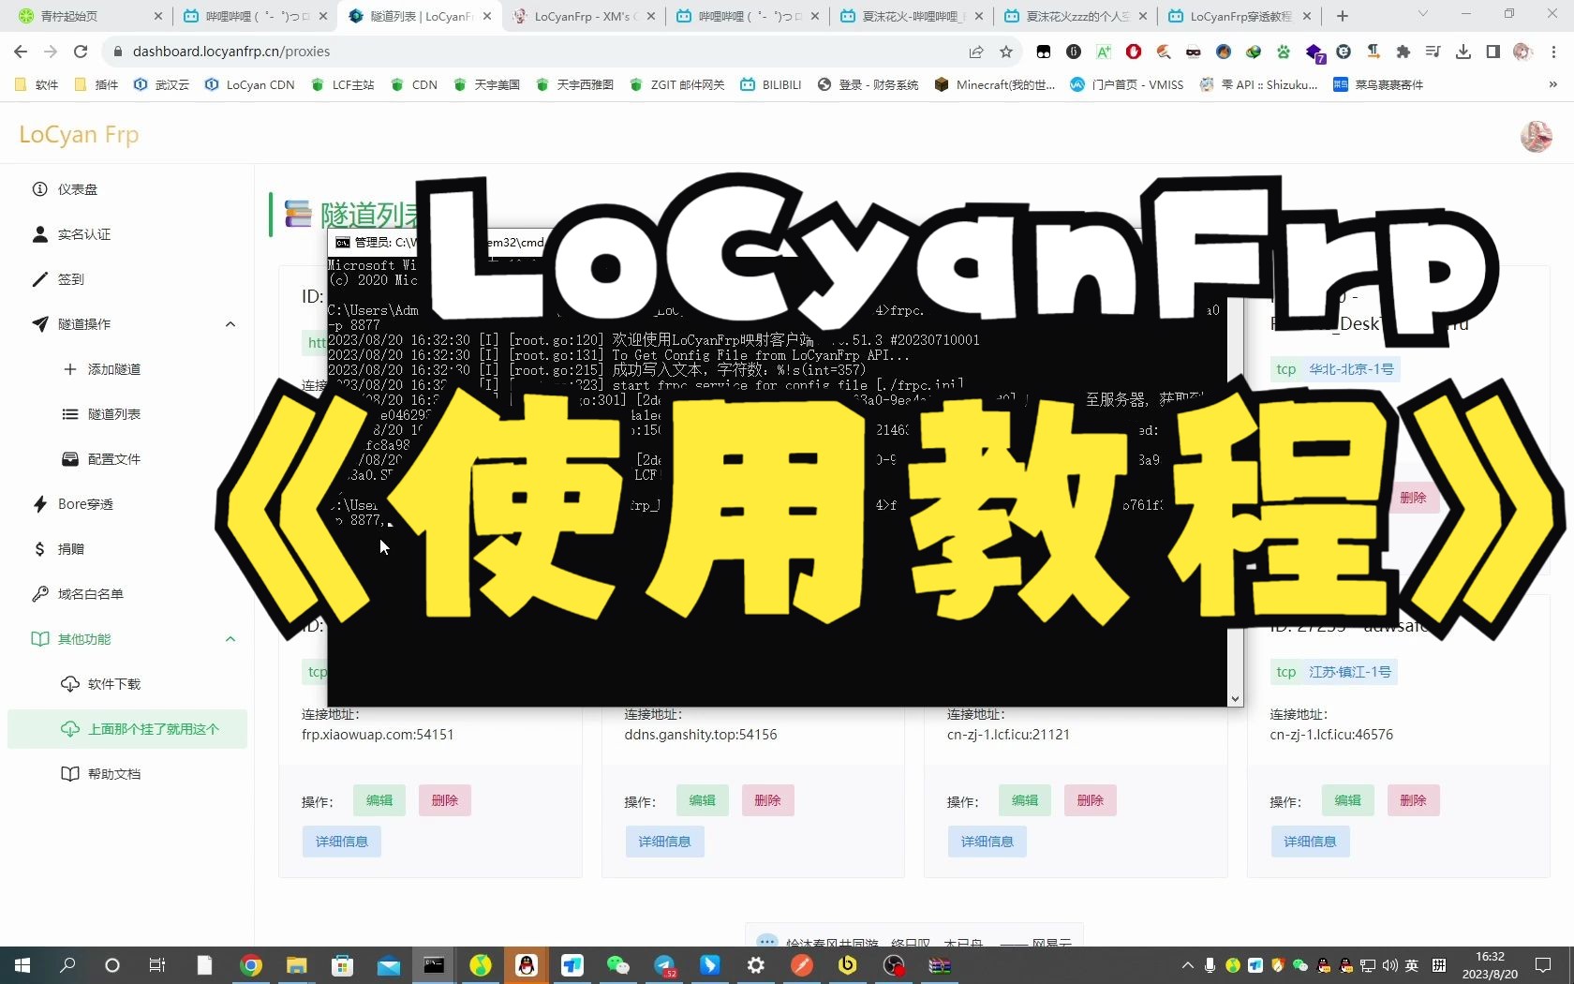Select 添加隧道 in sidebar
1574x984 pixels.
[x=113, y=369]
